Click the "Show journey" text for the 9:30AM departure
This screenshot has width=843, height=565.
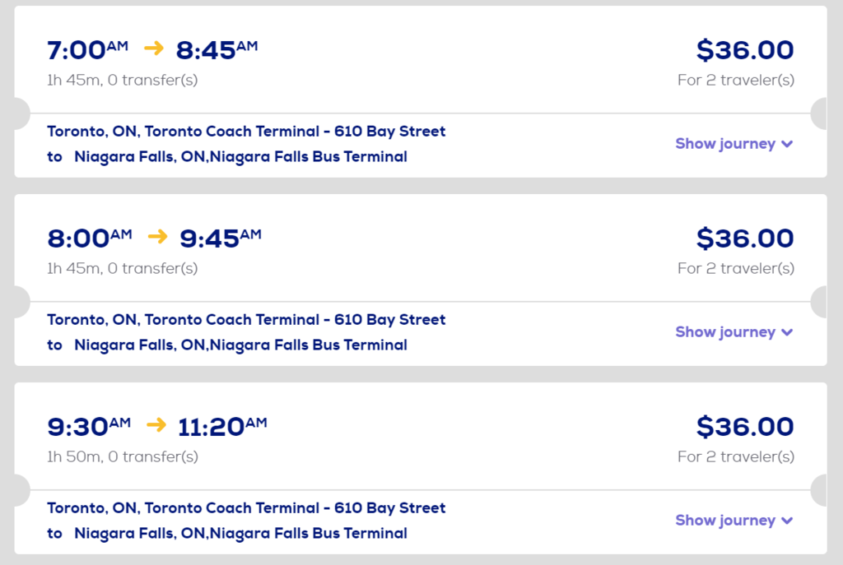pyautogui.click(x=725, y=521)
